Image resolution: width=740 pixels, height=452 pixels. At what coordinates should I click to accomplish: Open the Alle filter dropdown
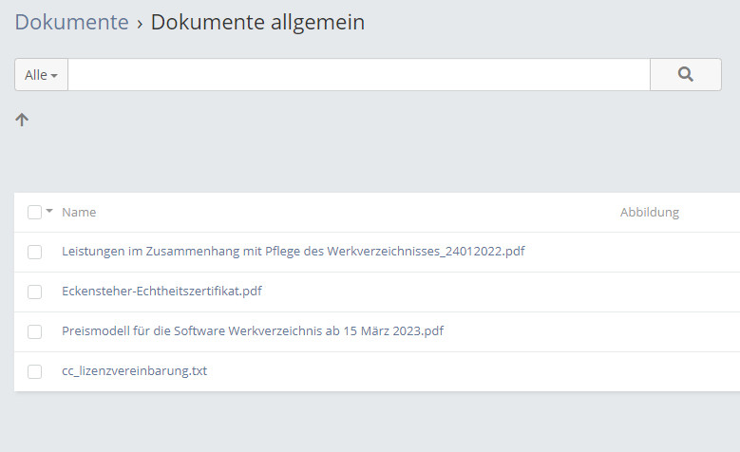[41, 75]
